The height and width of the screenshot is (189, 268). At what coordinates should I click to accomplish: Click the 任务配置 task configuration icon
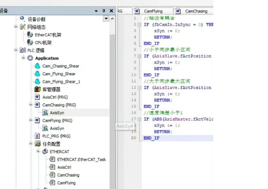point(37,144)
